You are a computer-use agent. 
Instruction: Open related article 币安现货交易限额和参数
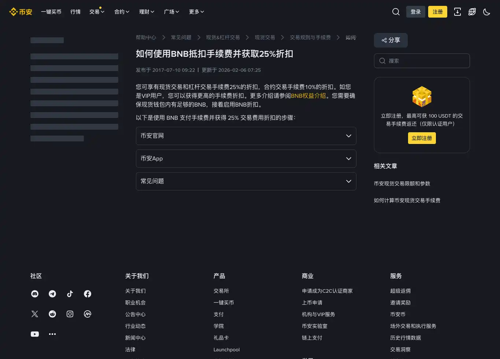[x=402, y=184]
